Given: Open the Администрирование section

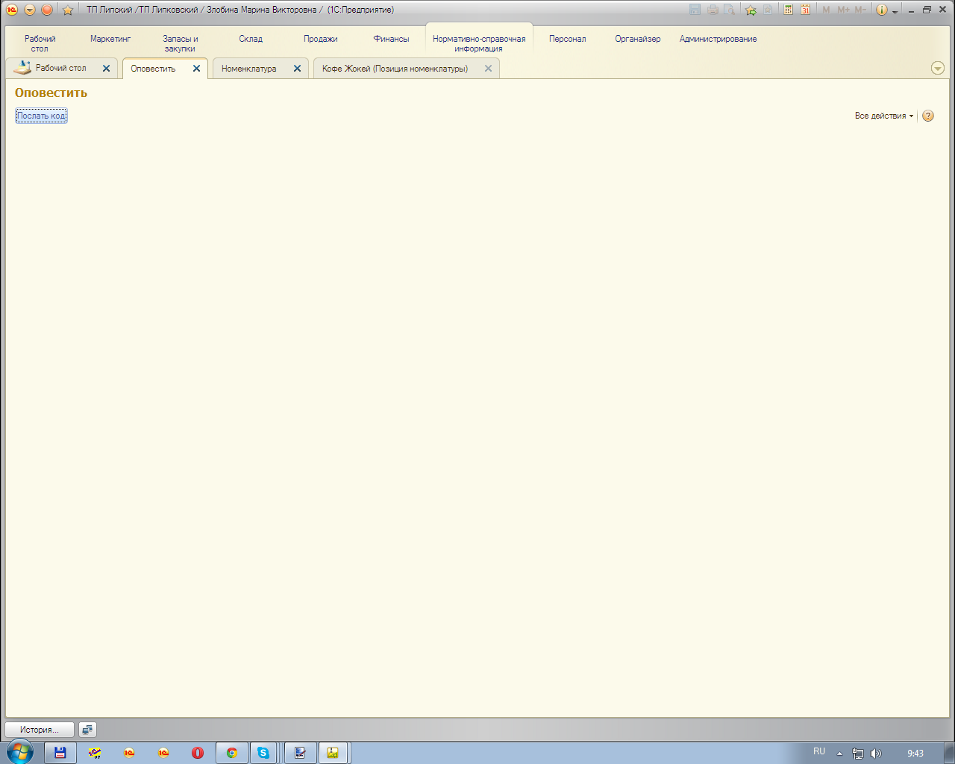Looking at the screenshot, I should tap(718, 39).
